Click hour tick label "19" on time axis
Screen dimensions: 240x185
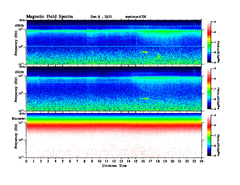pos(165,161)
